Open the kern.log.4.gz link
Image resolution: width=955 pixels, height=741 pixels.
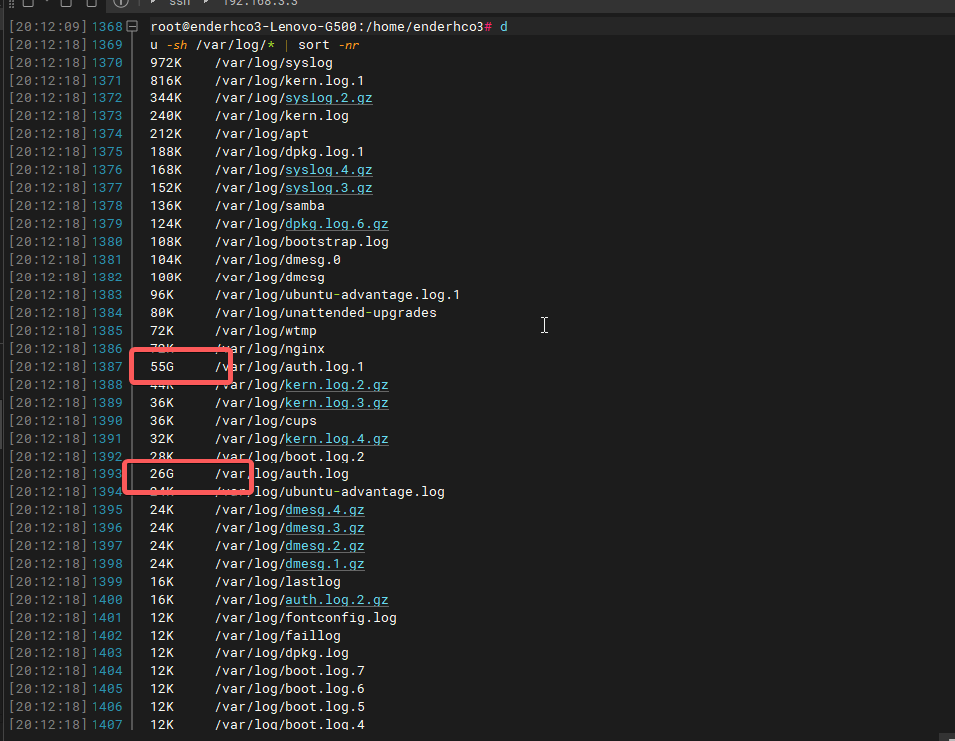point(337,439)
